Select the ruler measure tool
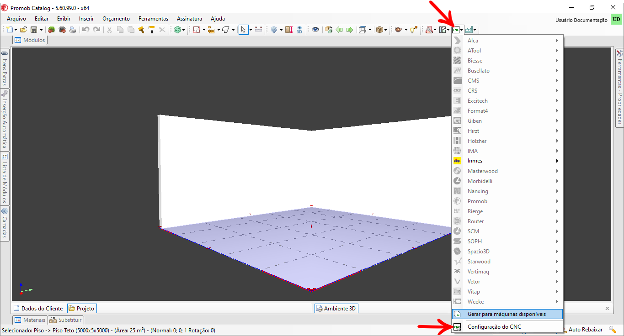This screenshot has height=336, width=624. pos(259,30)
